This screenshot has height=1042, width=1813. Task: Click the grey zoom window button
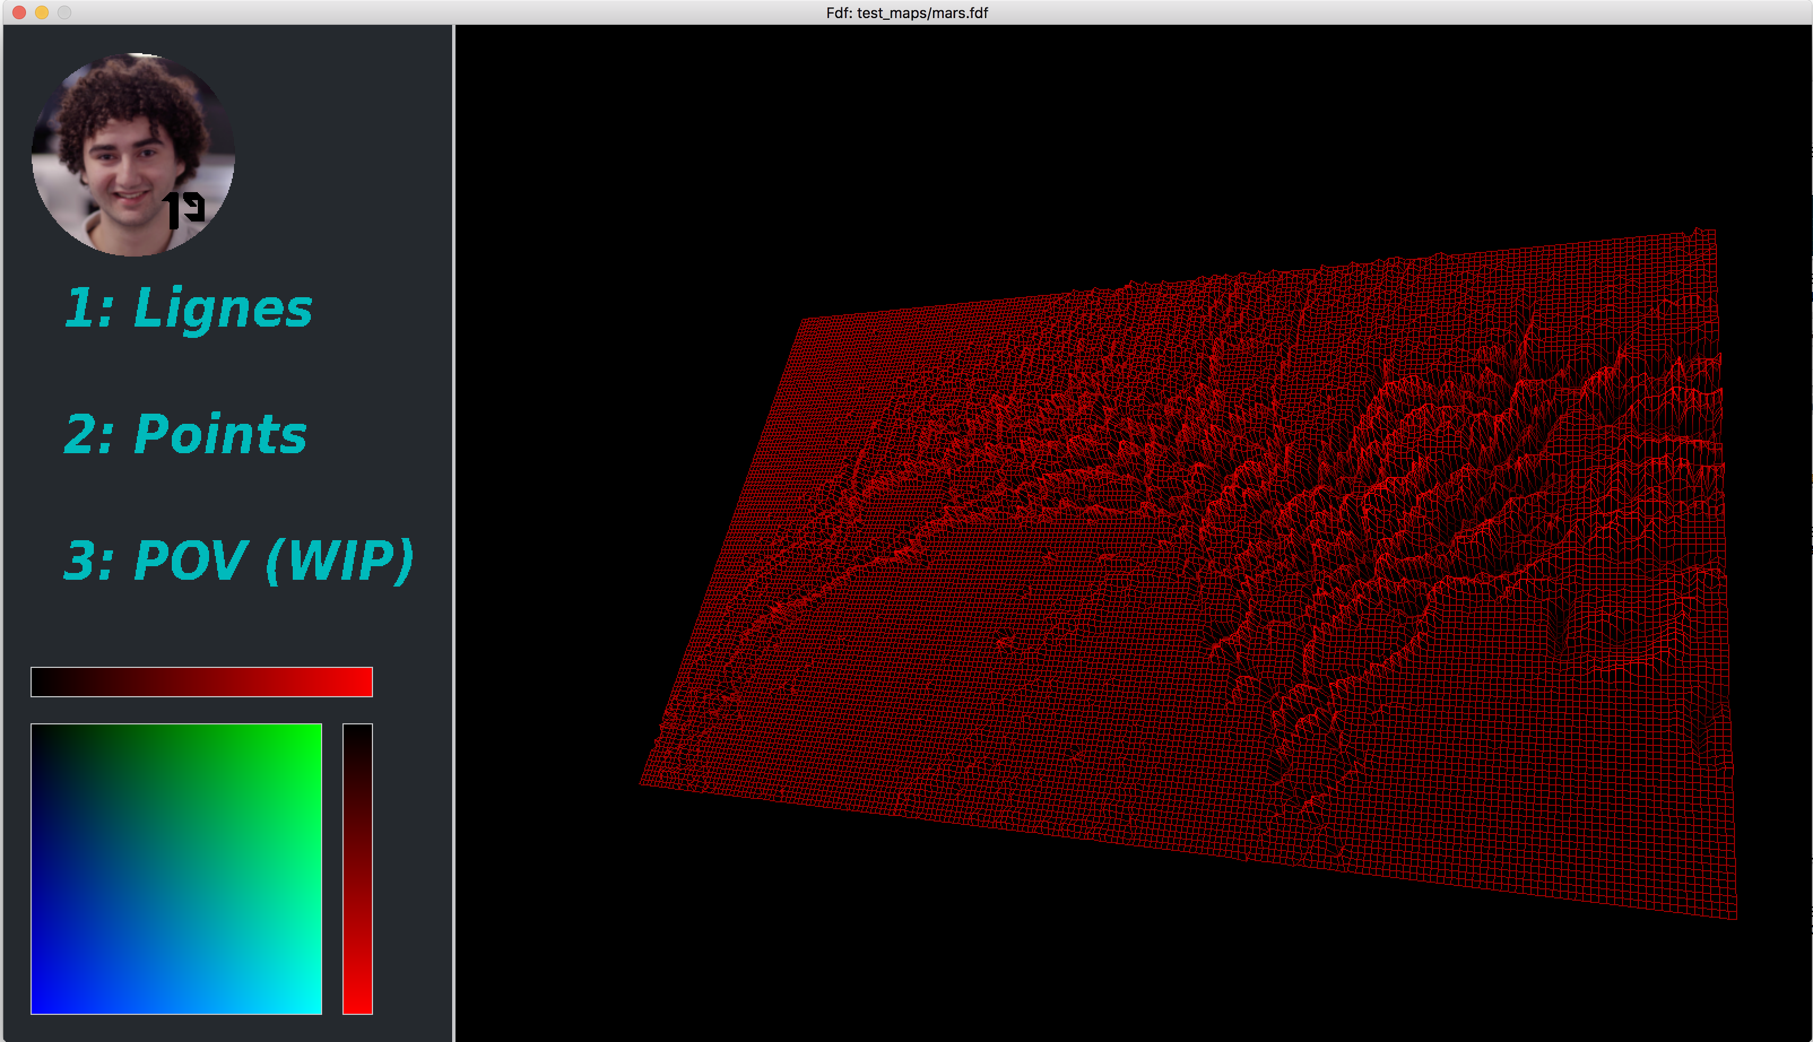click(64, 12)
